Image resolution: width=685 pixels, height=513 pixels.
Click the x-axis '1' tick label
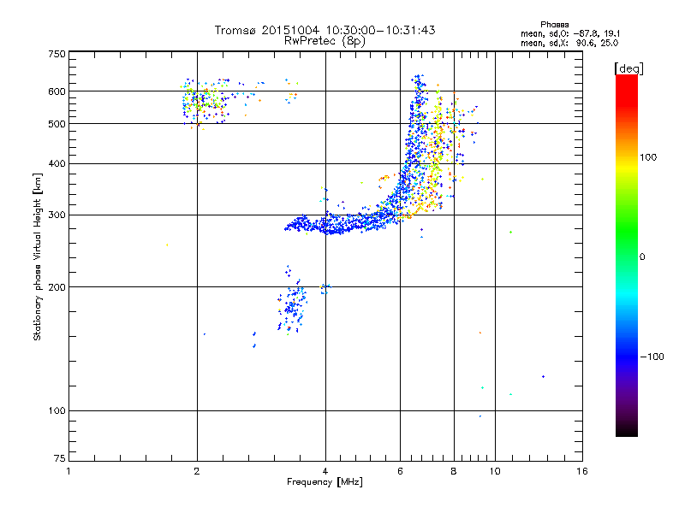coord(68,471)
